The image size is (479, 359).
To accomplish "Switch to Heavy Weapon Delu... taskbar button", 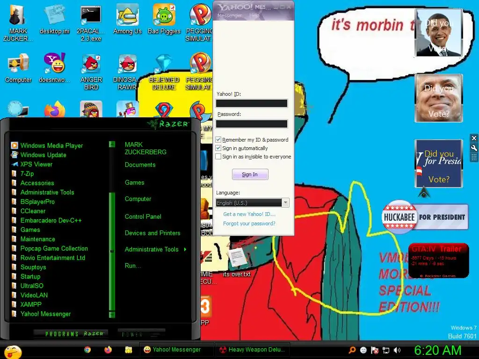I will pyautogui.click(x=252, y=350).
